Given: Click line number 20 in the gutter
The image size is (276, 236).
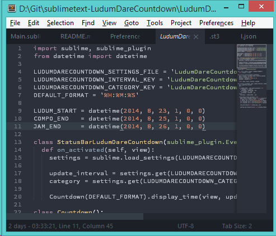Looking at the screenshot, I should pyautogui.click(x=18, y=197).
